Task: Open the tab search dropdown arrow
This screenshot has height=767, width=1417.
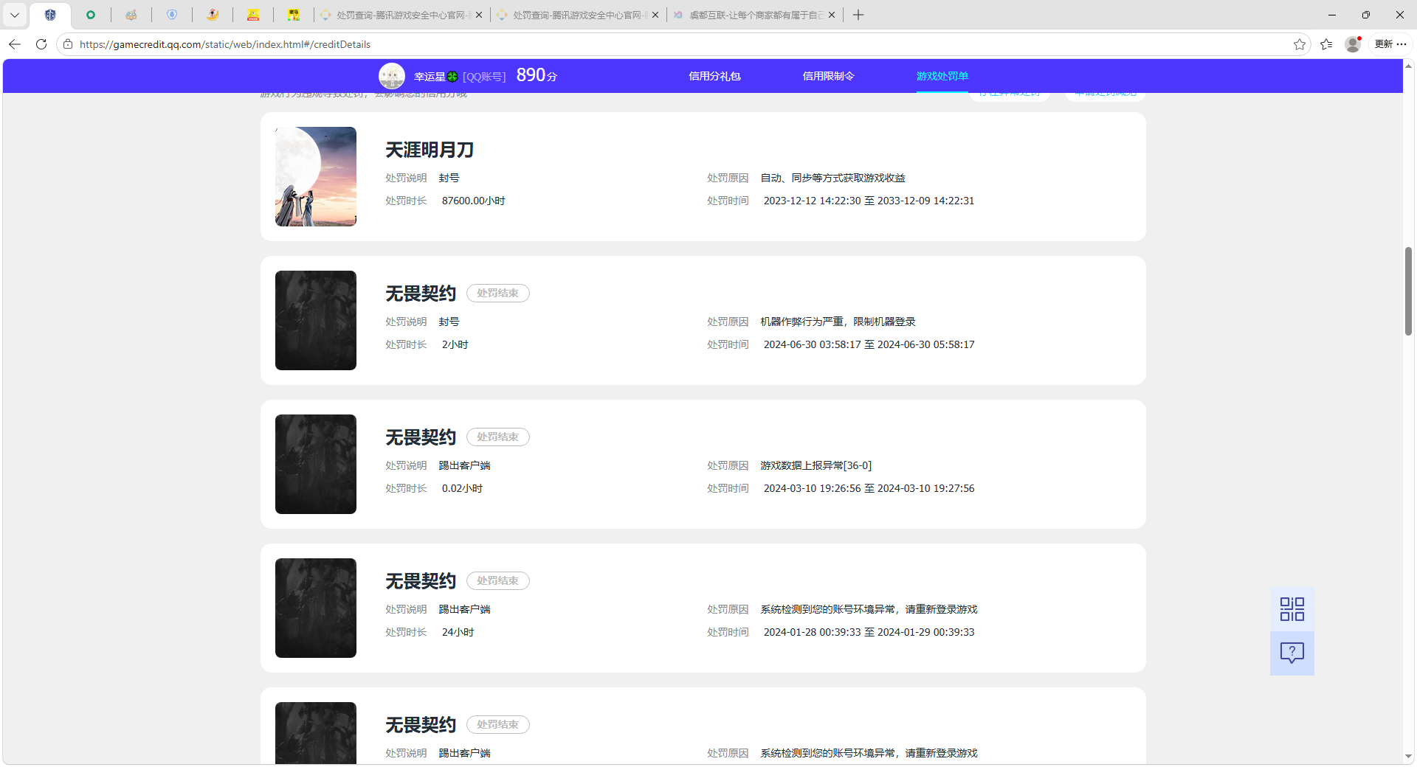Action: 15,15
